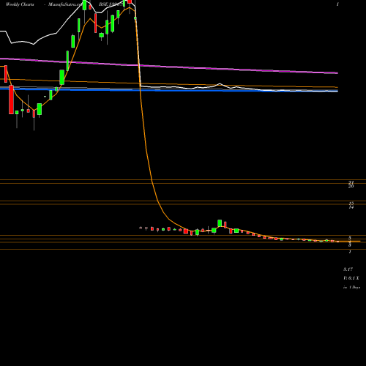Screen dimensions: 366x366
Task: Click the BSE stock code label
Action: pyautogui.click(x=111, y=4)
